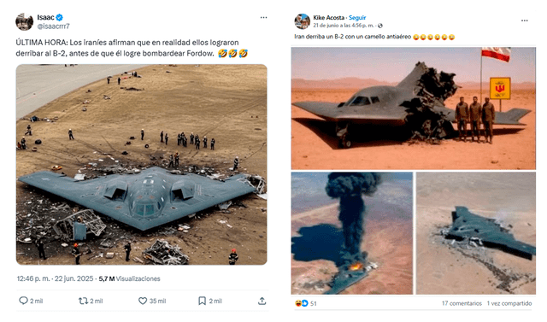
Task: Click the reply comment icon on Isaac's tweet
Action: 23,301
